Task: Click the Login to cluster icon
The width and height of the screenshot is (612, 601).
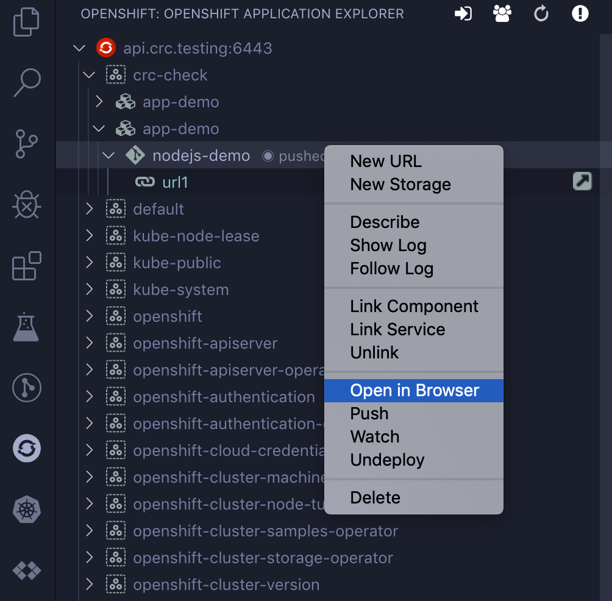Action: [463, 14]
